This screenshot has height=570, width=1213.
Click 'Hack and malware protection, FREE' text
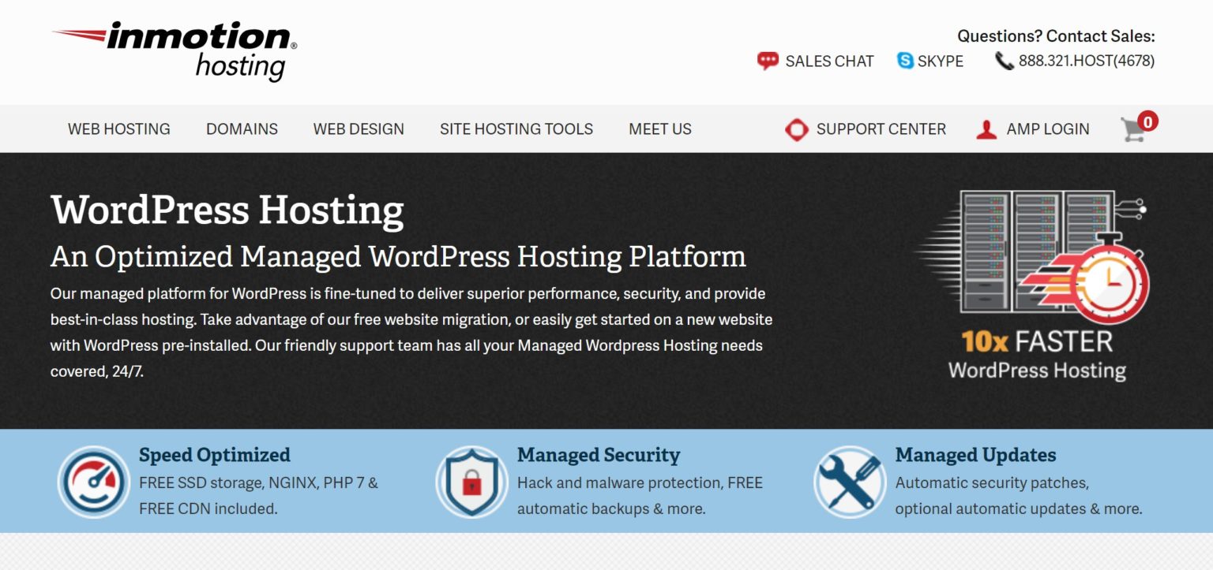(640, 482)
